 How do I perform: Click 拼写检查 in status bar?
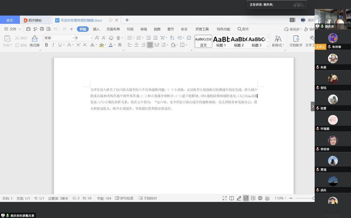pyautogui.click(x=124, y=198)
